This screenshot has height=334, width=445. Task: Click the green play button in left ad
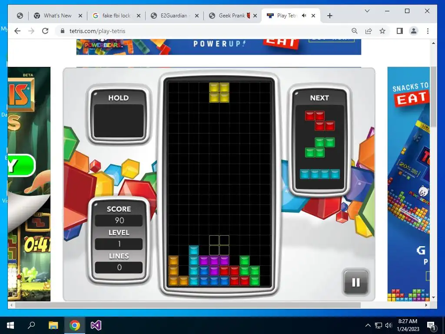pos(21,165)
